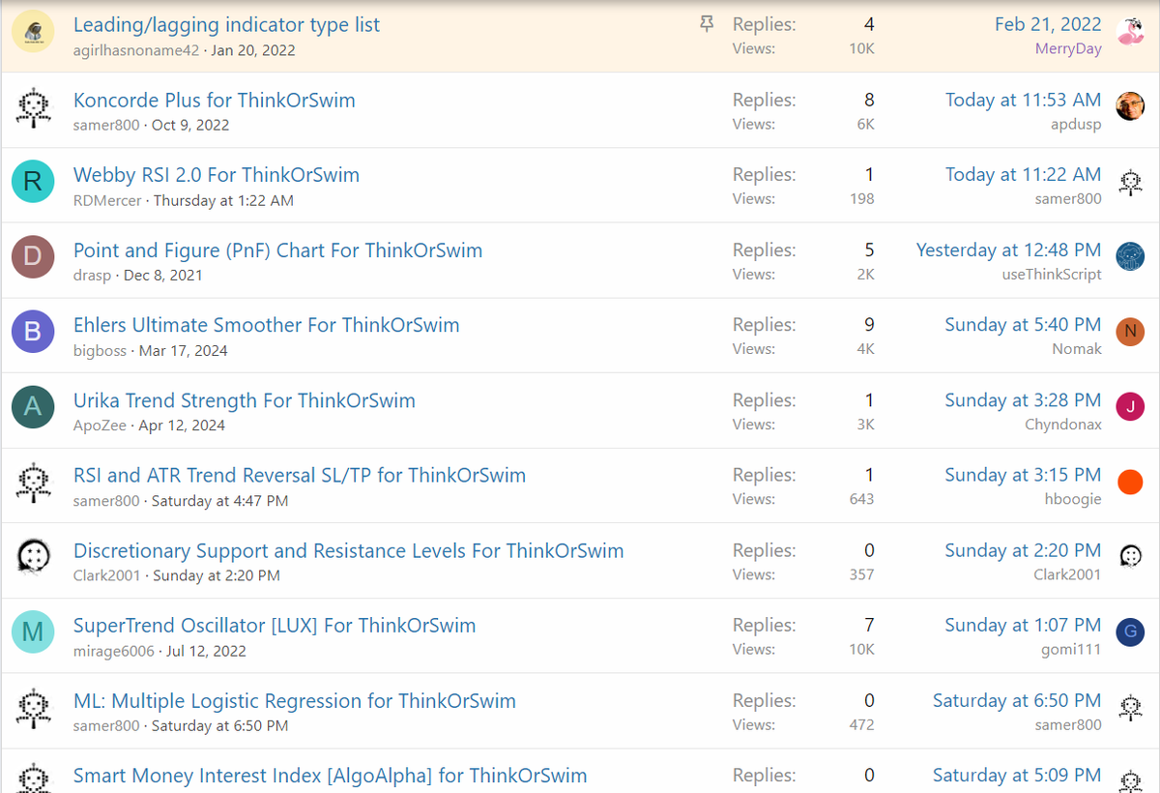This screenshot has width=1160, height=793.
Task: Click author name 'mirage6006'
Action: pyautogui.click(x=114, y=651)
